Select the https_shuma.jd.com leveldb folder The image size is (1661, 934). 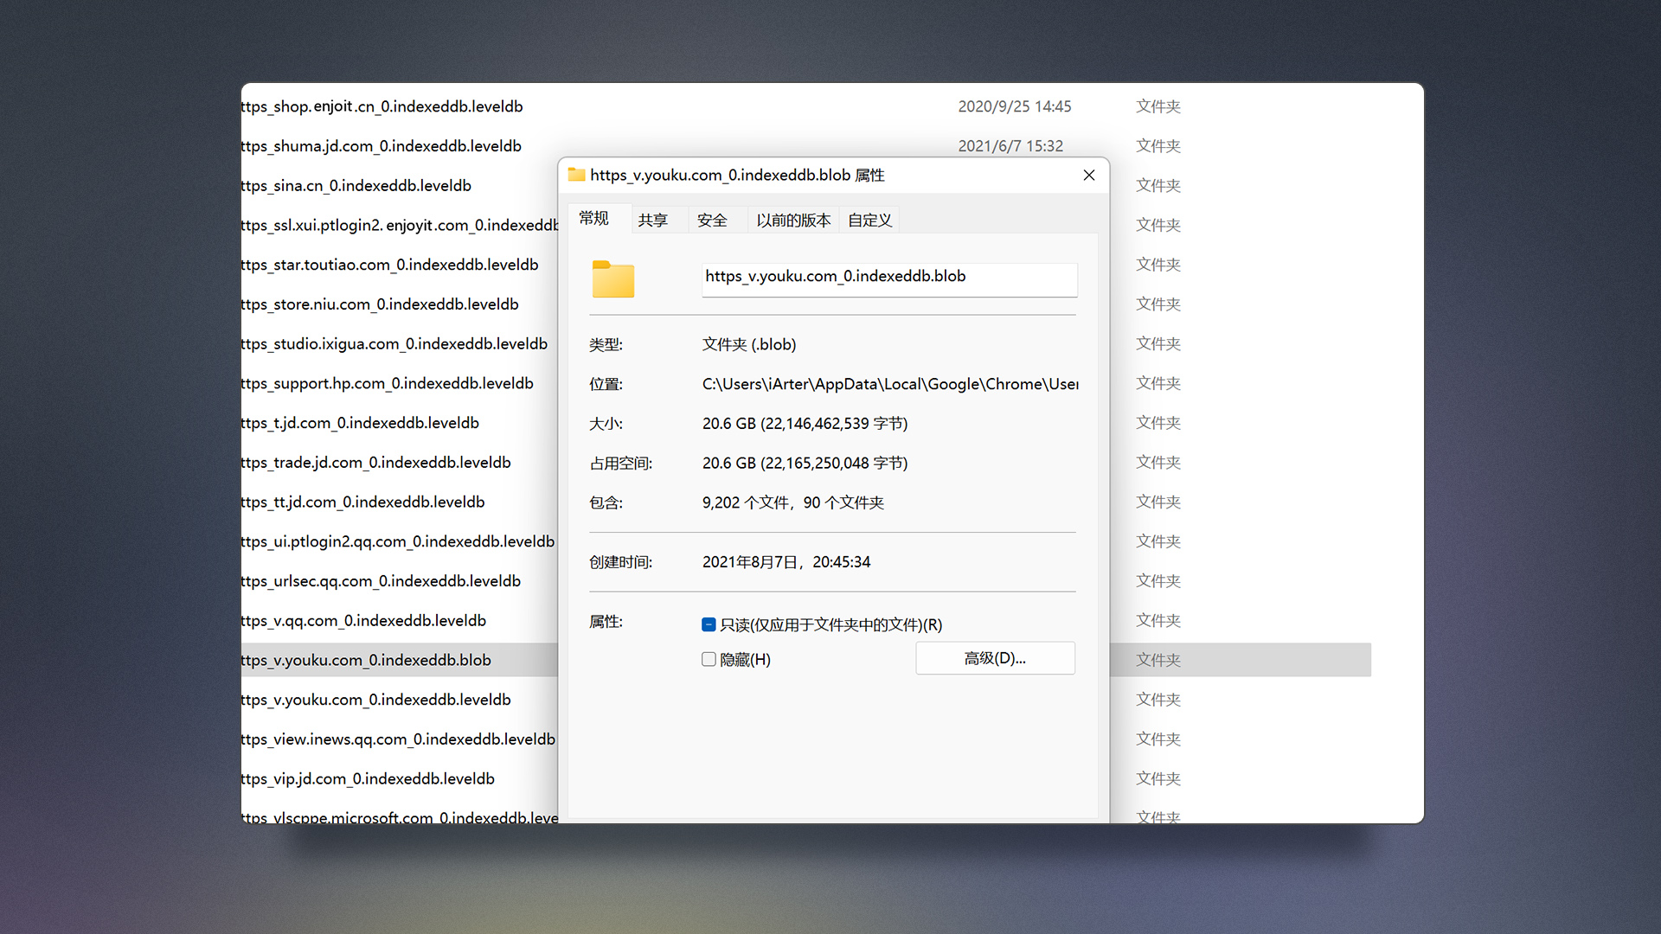click(381, 145)
